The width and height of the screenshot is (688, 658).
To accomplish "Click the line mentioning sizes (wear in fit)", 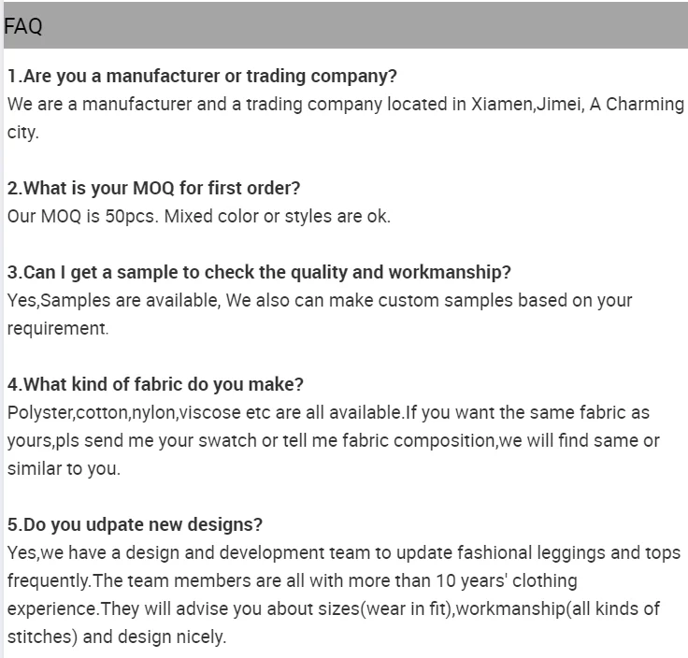I will coord(333,608).
